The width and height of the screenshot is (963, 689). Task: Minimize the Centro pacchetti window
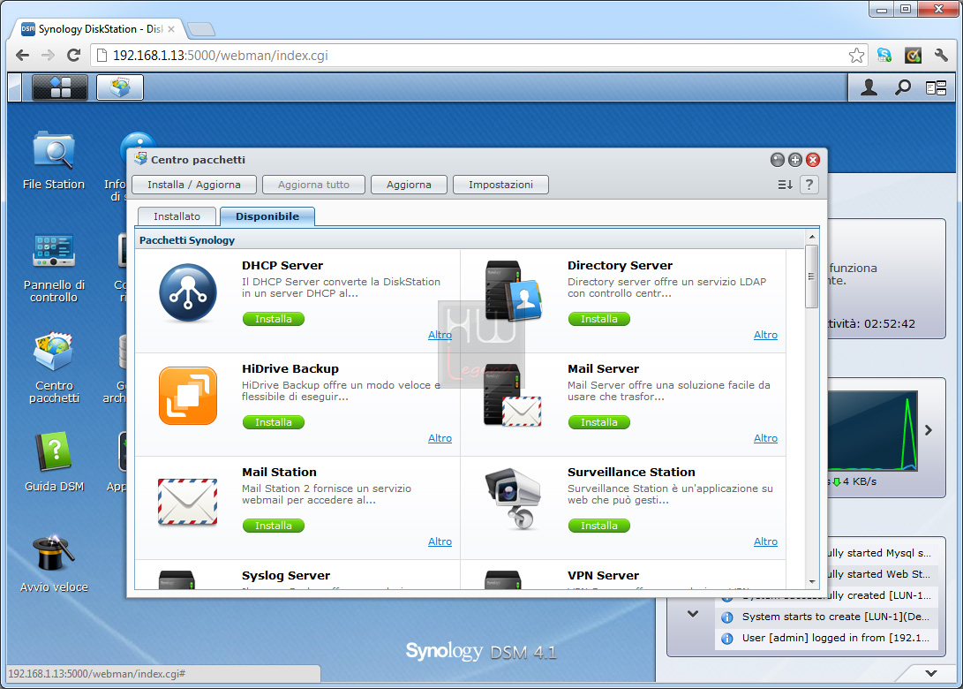pos(778,160)
